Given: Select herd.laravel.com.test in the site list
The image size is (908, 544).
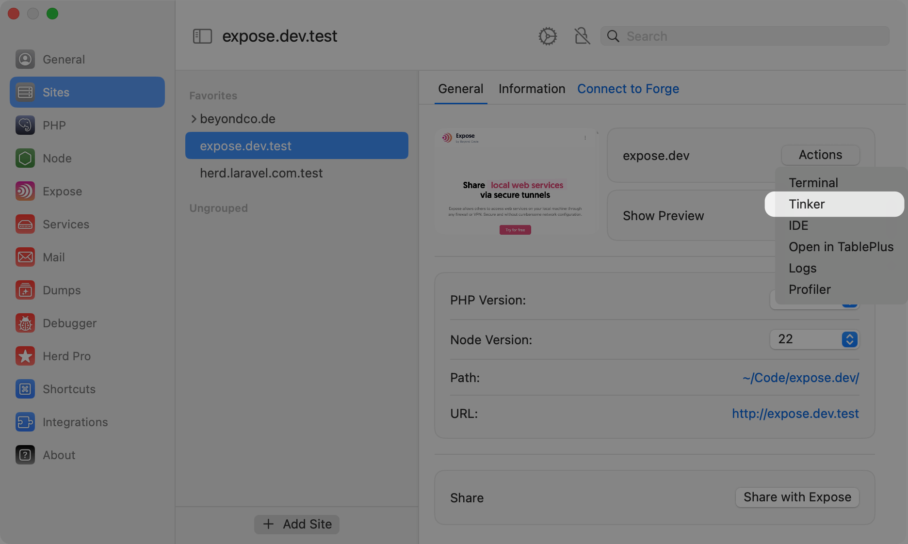Looking at the screenshot, I should pos(297,173).
